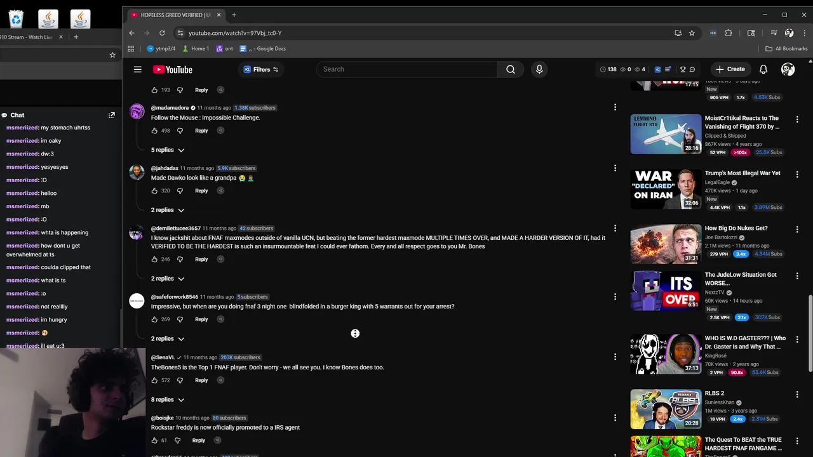
Task: Open the notifications bell
Action: [763, 69]
